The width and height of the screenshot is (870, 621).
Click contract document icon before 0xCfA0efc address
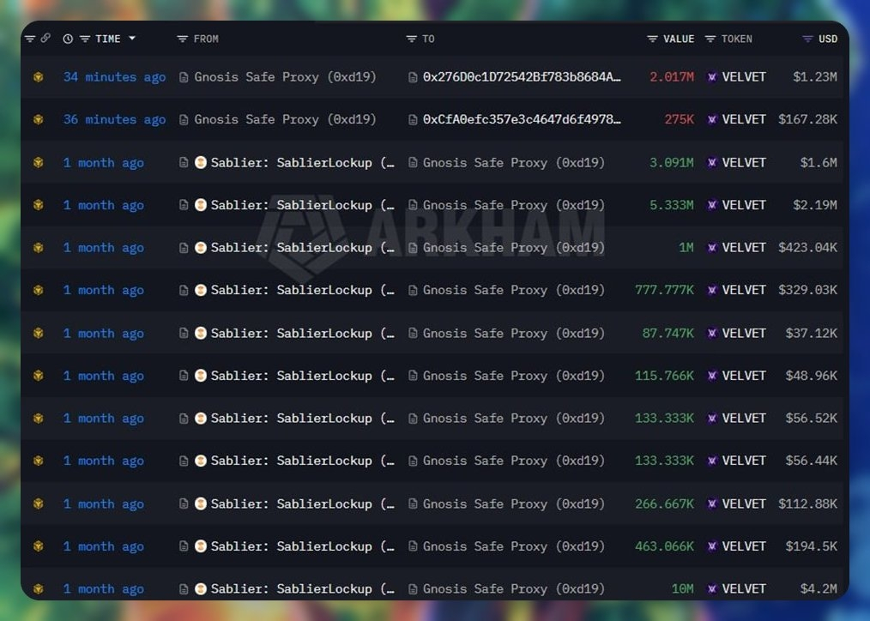pos(413,119)
